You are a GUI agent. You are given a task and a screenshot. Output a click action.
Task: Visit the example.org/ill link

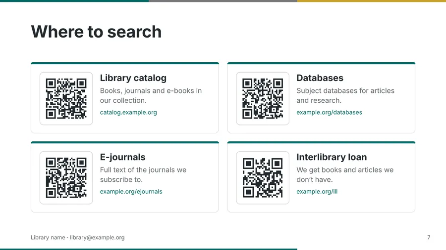(317, 191)
